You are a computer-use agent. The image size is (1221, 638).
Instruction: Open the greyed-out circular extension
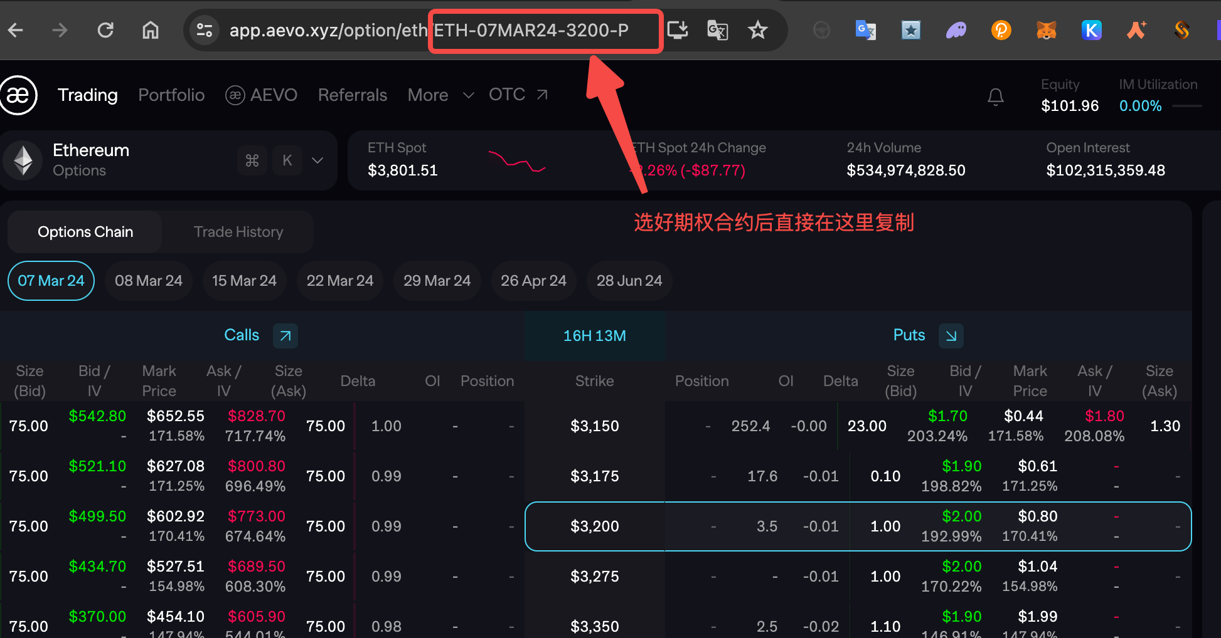821,30
